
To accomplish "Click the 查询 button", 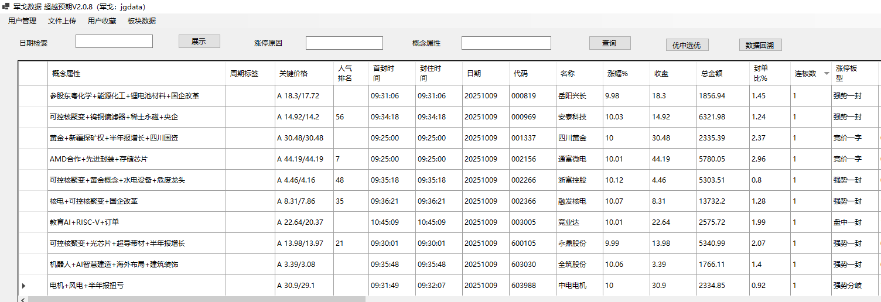I will tap(610, 43).
